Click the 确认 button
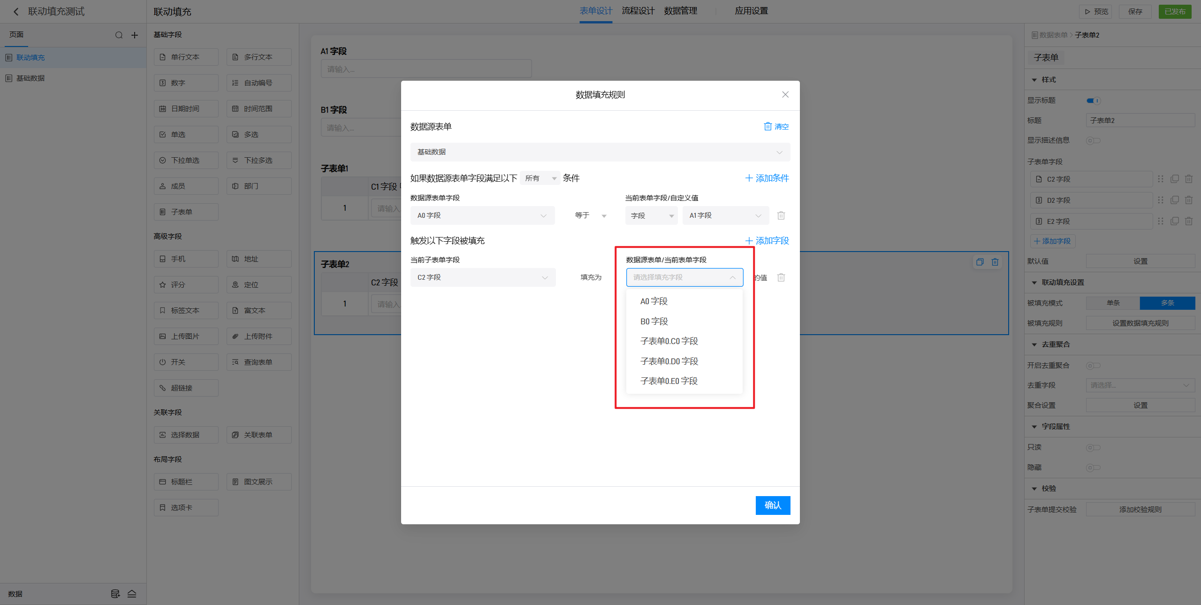Viewport: 1201px width, 605px height. tap(772, 505)
